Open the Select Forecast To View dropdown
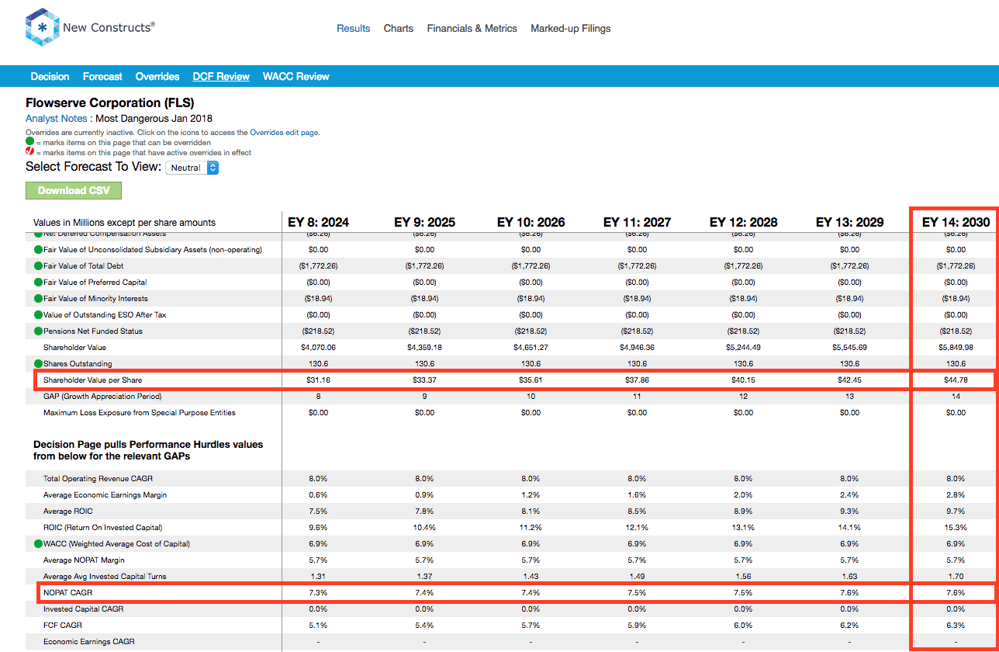 click(192, 168)
